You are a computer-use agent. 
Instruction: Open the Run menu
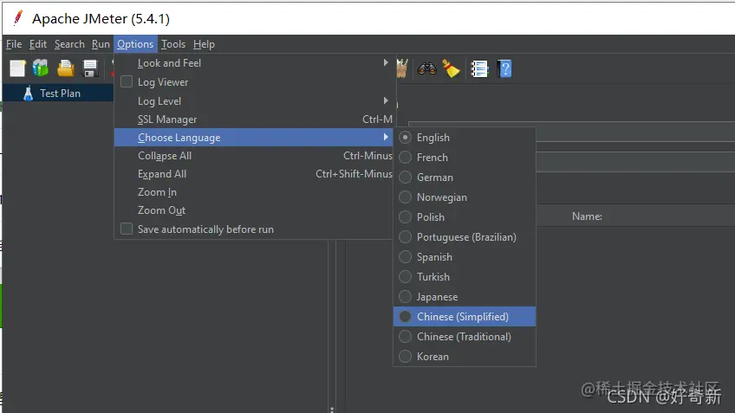(101, 44)
